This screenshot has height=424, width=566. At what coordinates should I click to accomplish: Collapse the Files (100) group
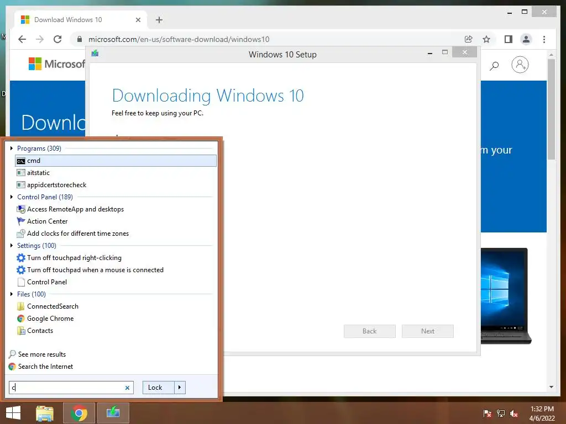point(12,294)
